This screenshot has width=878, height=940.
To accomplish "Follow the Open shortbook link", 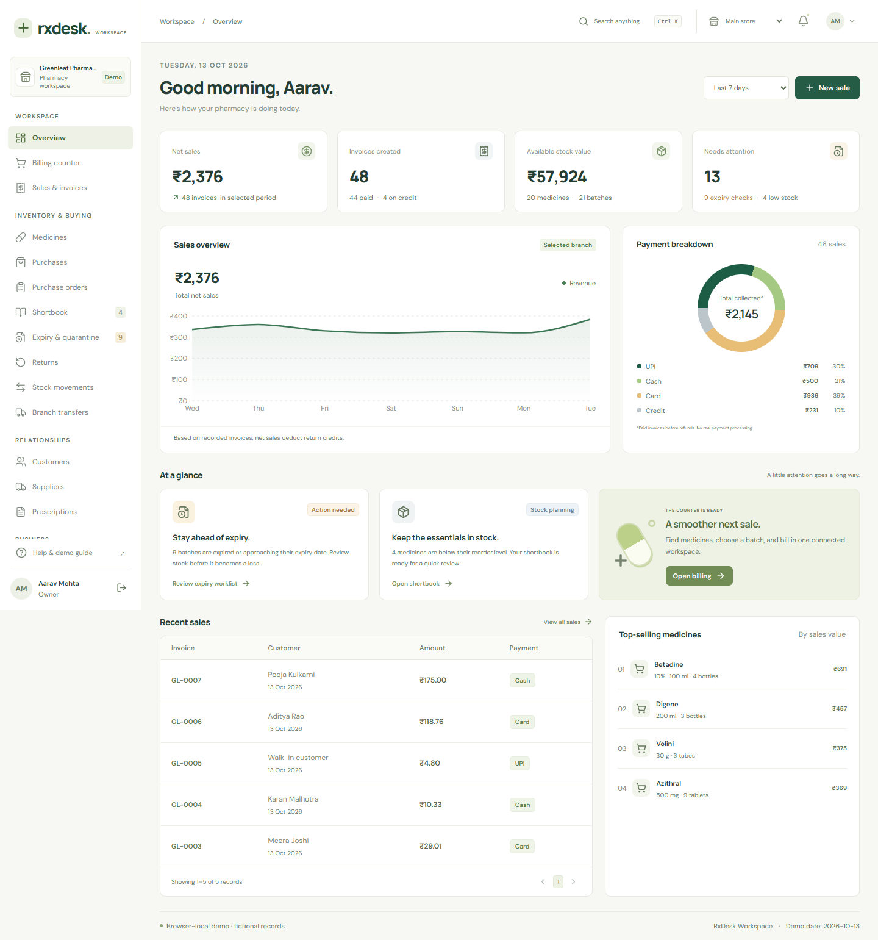I will 422,584.
